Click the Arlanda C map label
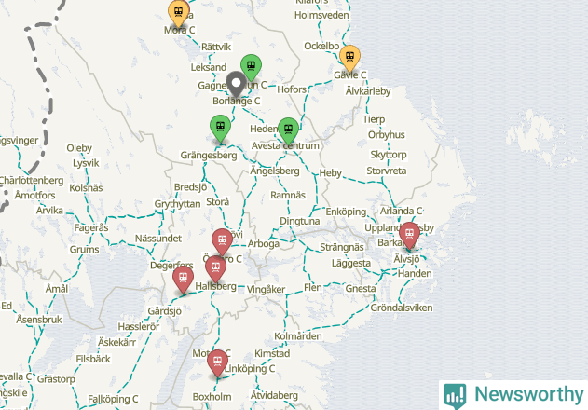Image resolution: width=588 pixels, height=410 pixels. [x=401, y=212]
